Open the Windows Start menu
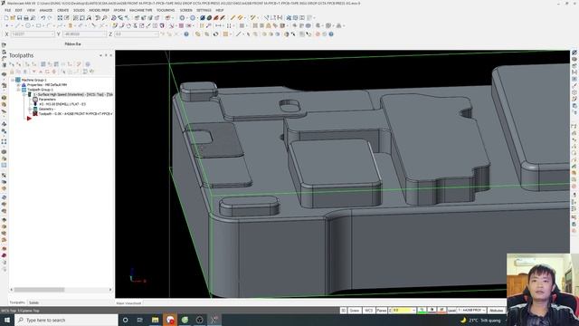Screen dimensions: 579x326 coord(7,320)
